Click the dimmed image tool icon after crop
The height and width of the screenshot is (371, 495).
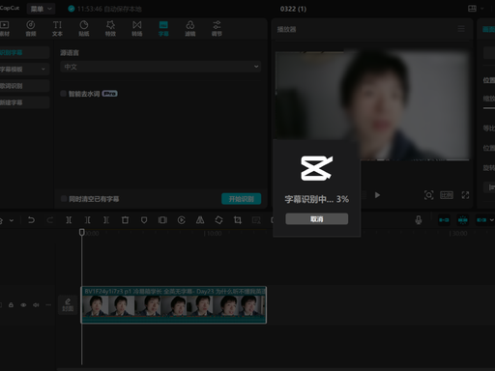(x=256, y=220)
